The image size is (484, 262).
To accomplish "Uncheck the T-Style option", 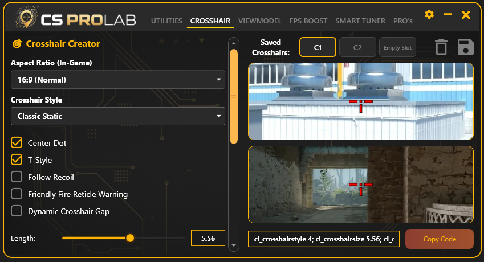I will 17,159.
